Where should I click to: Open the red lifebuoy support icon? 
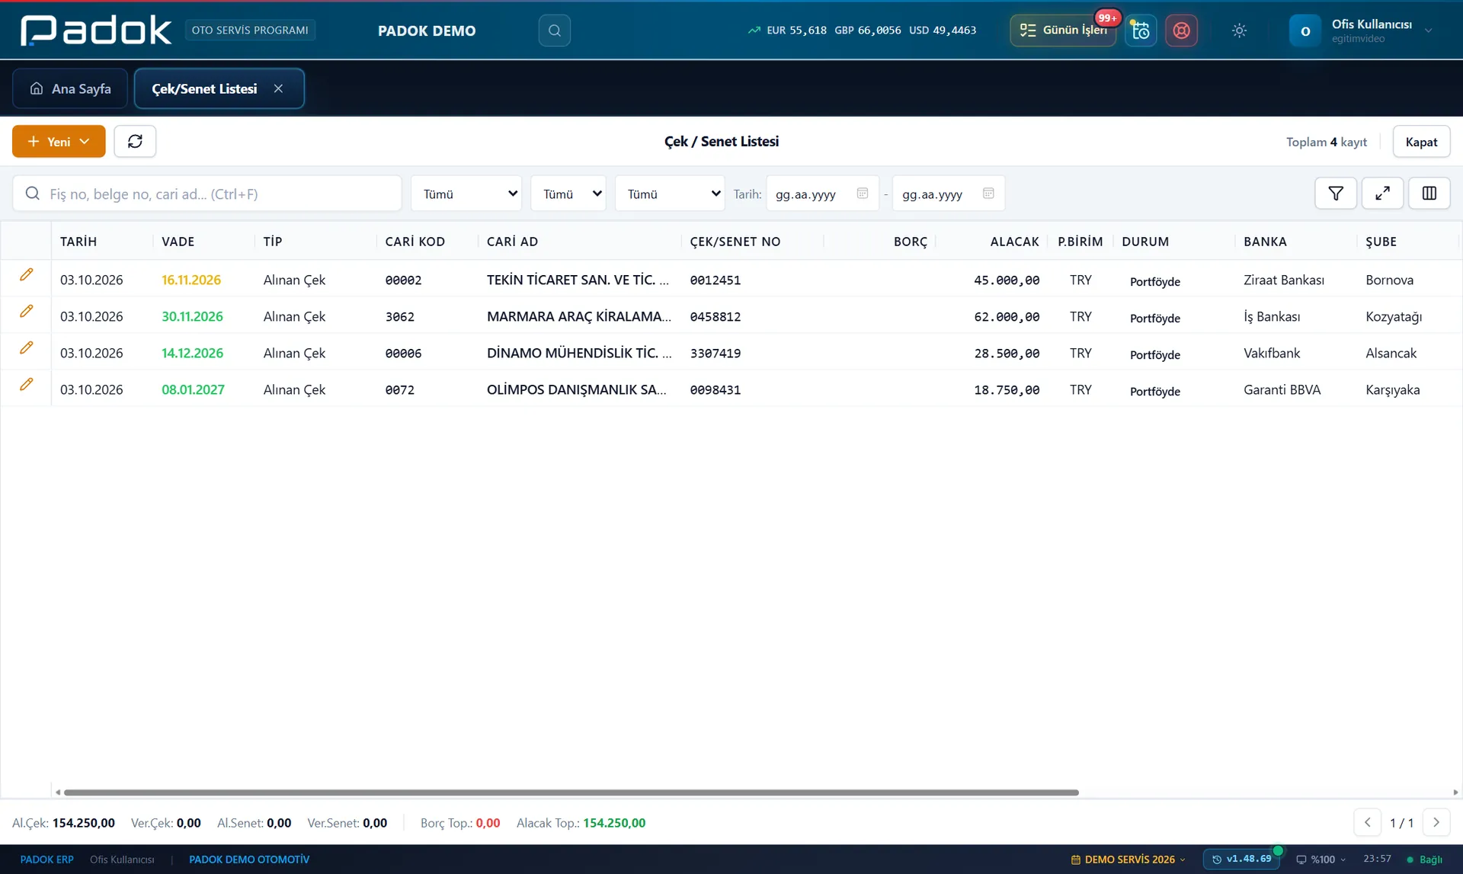coord(1181,30)
